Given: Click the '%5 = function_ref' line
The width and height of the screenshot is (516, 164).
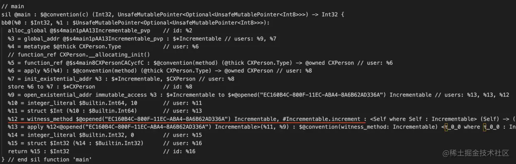Looking at the screenshot, I should [200, 63].
